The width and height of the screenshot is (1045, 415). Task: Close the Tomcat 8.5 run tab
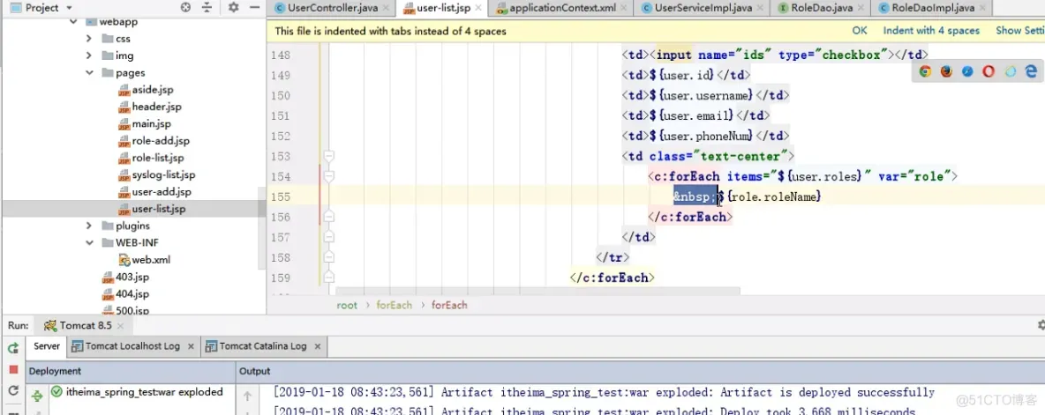[x=121, y=326]
